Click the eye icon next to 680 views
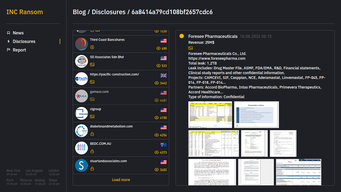This screenshot has width=341, height=192. coord(159,49)
